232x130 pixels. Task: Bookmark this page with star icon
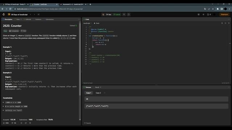tap(213, 9)
